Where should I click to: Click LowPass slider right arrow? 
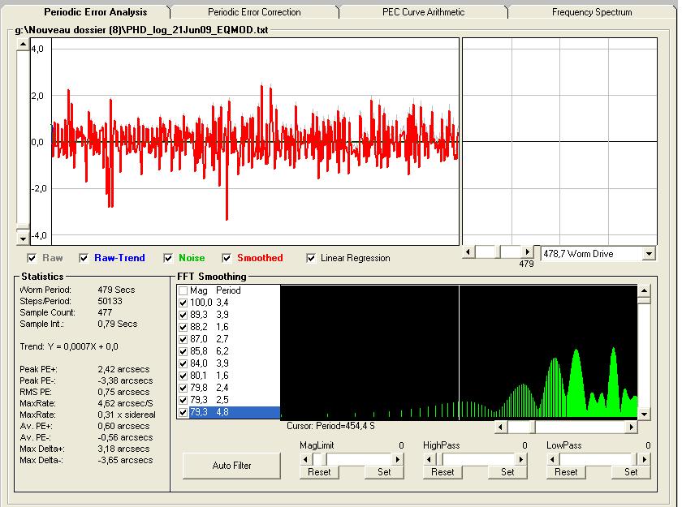[645, 459]
